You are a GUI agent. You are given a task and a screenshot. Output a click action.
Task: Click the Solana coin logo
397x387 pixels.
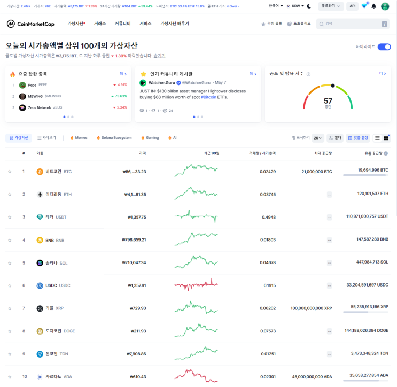point(40,263)
